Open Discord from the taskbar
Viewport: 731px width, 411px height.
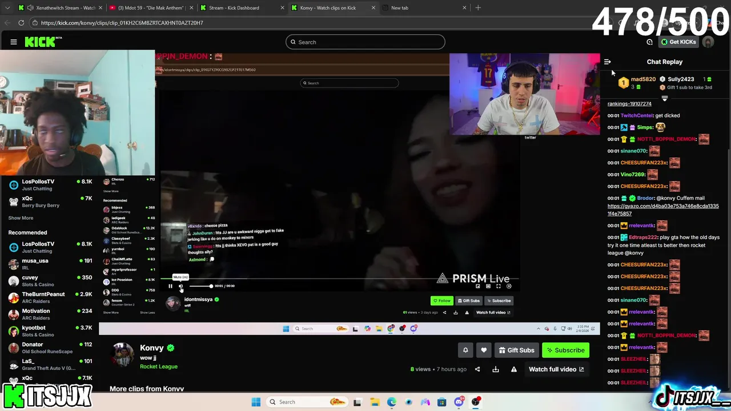pyautogui.click(x=459, y=402)
